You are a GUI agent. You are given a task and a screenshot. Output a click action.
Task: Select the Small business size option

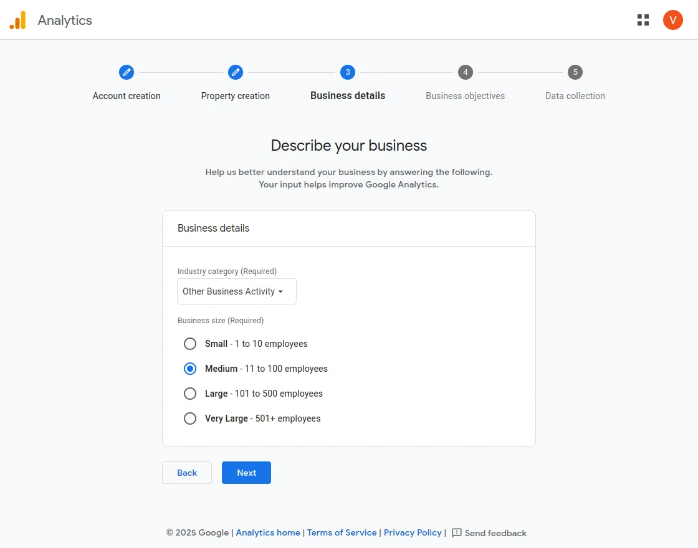point(190,344)
